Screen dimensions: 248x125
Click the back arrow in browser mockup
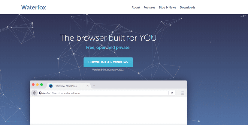35,93
